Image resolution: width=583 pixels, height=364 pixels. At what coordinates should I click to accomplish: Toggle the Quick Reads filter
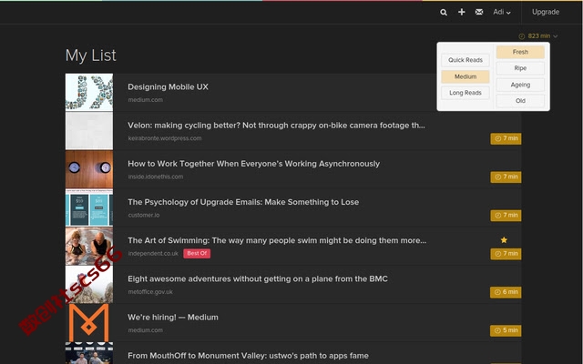pos(465,60)
